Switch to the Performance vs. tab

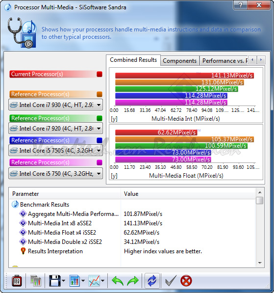224,61
